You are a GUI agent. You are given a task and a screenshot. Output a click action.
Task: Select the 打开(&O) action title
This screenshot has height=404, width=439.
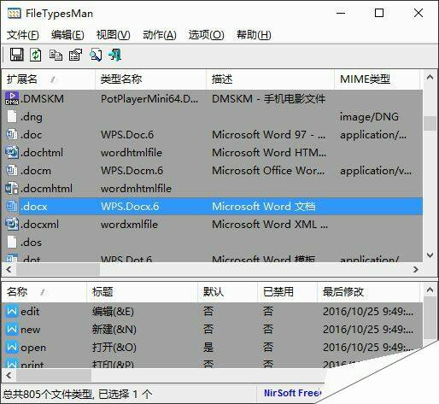[x=114, y=348]
